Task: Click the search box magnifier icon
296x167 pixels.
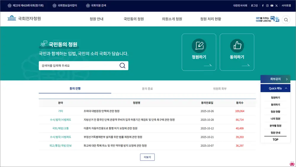Action: pyautogui.click(x=122, y=66)
